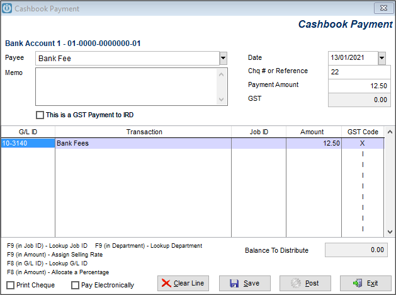The height and width of the screenshot is (295, 396).
Task: Click the Clear Line button label
Action: [189, 283]
